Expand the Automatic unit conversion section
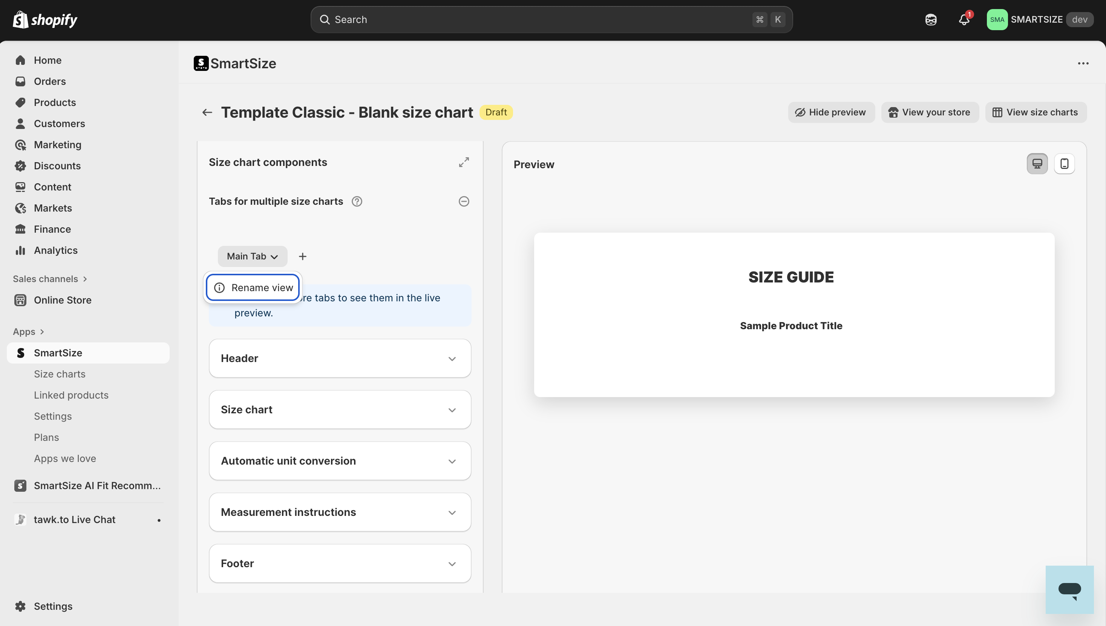The height and width of the screenshot is (626, 1106). tap(340, 461)
